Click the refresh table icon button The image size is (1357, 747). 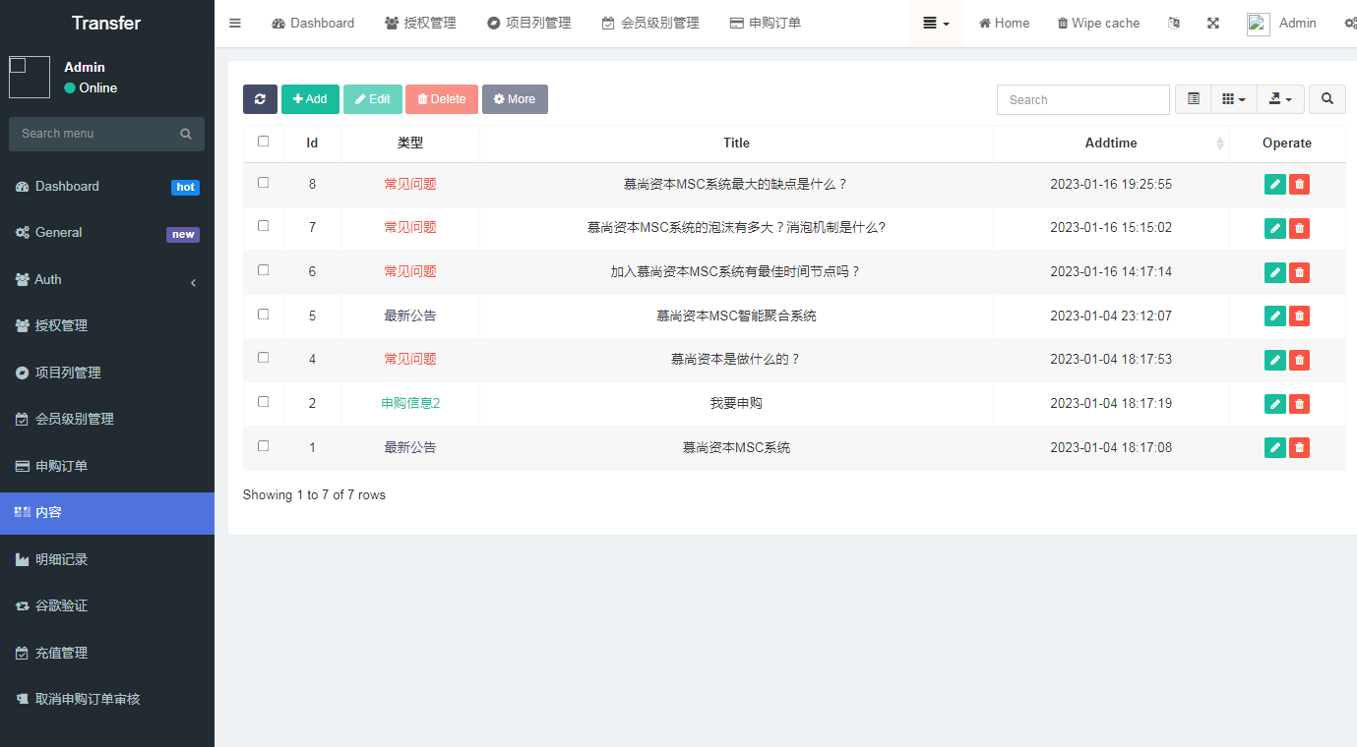[x=260, y=99]
